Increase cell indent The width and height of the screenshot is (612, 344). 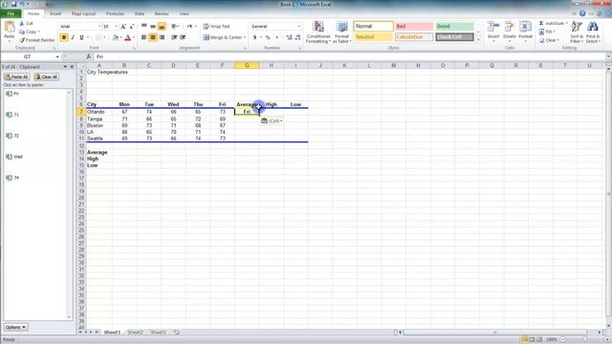tap(183, 37)
